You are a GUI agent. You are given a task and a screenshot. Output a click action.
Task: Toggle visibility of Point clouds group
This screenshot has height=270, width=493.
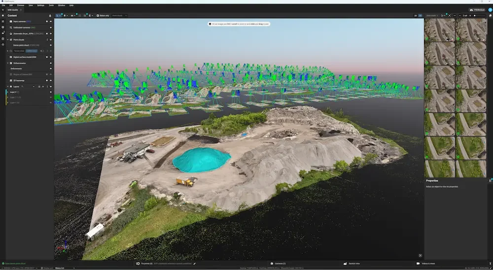tap(51, 39)
